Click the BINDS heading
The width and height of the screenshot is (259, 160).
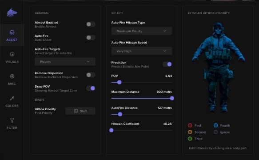(x=40, y=100)
